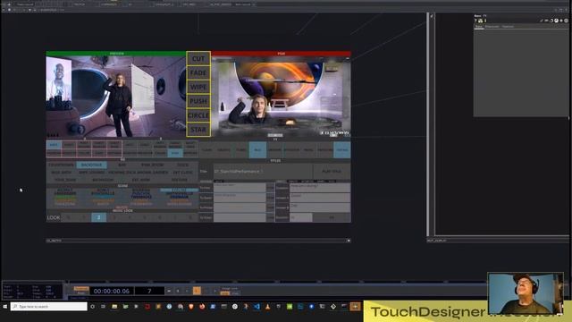Viewport: 572px width, 322px height.
Task: Select the FADE transition
Action: 198,72
